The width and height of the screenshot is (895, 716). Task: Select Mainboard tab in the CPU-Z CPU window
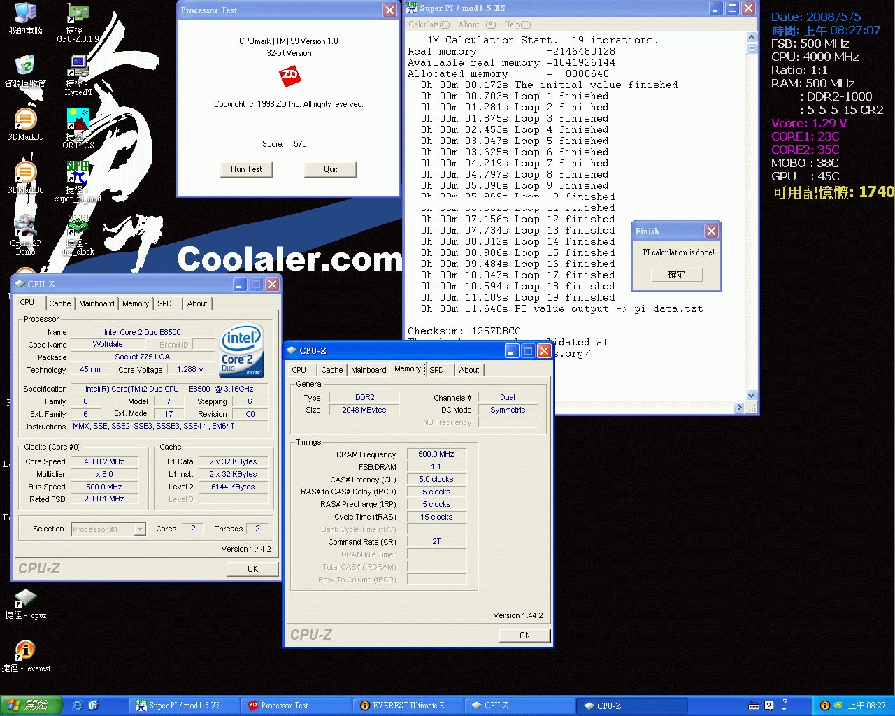(x=96, y=303)
